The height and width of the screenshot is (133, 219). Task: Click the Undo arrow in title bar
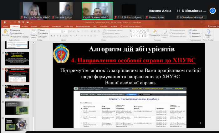pyautogui.click(x=10, y=22)
